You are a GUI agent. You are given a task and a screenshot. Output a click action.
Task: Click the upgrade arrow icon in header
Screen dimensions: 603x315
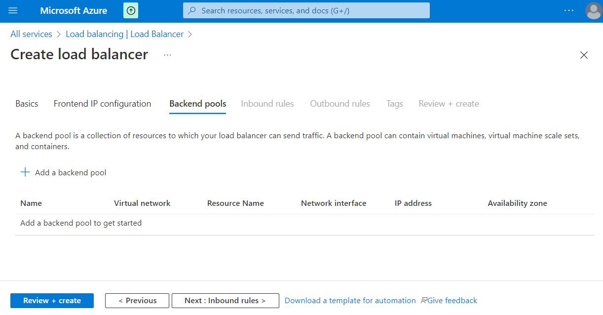pyautogui.click(x=131, y=10)
